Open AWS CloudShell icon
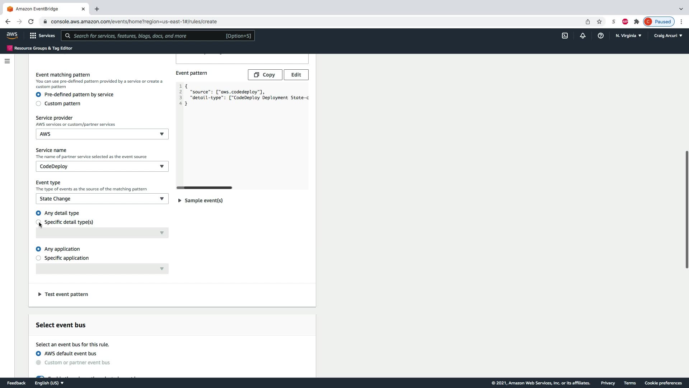The width and height of the screenshot is (689, 388). click(x=565, y=36)
